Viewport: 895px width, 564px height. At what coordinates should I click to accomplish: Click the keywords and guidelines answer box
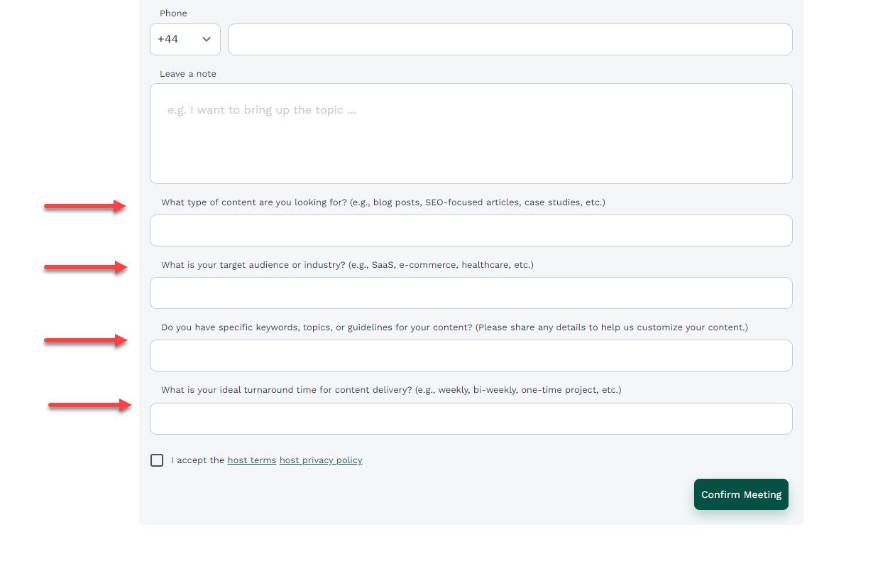(x=471, y=355)
